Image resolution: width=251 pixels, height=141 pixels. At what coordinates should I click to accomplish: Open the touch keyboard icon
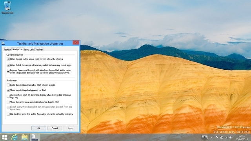[x=204, y=137]
